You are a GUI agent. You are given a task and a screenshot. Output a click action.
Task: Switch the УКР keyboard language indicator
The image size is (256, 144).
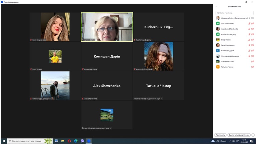click(237, 141)
